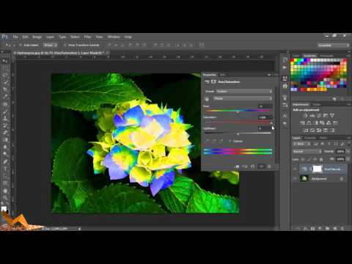Toggle layer visibility in Properties panel
The height and width of the screenshot is (264, 352).
pos(261,166)
